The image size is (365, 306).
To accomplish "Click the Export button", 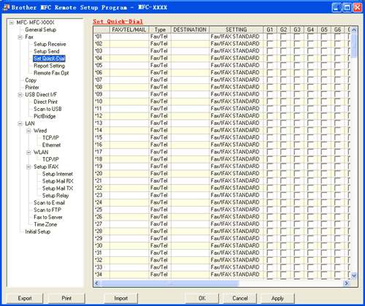I will (25, 298).
